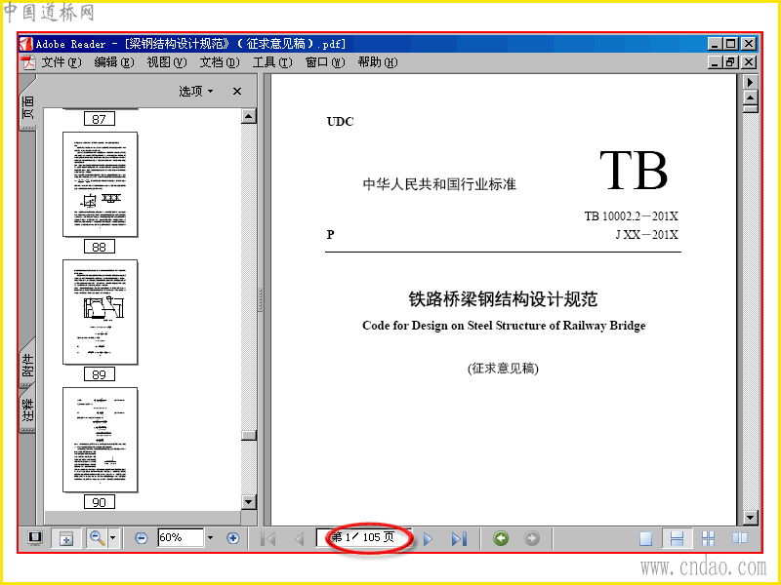Toggle continuous facing pages layout

point(708,538)
